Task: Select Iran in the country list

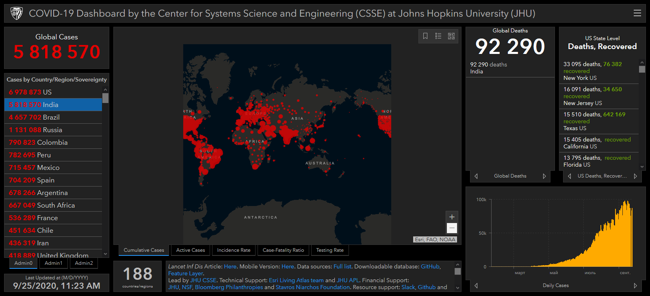Action: tap(53, 243)
